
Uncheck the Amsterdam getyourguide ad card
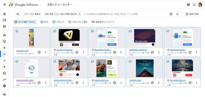55,61
